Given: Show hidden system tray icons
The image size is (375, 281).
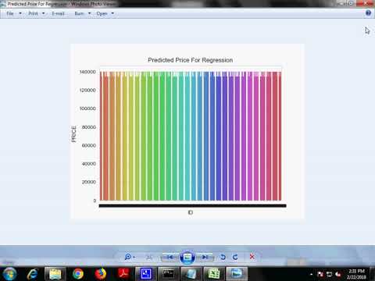Looking at the screenshot, I should click(x=312, y=274).
